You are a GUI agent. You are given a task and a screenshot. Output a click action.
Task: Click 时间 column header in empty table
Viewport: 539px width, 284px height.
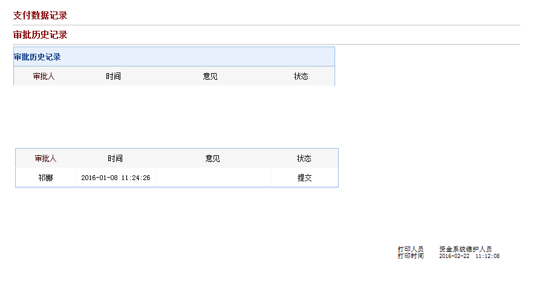click(113, 76)
